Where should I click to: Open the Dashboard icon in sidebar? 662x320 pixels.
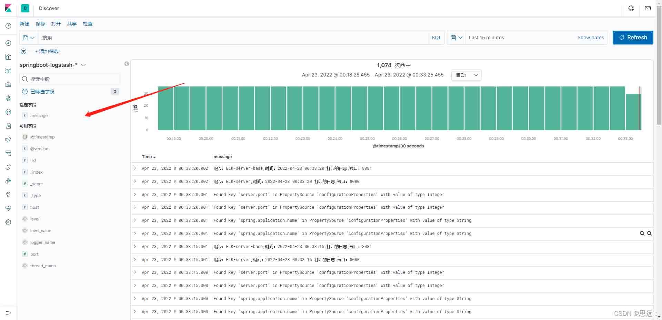(8, 71)
